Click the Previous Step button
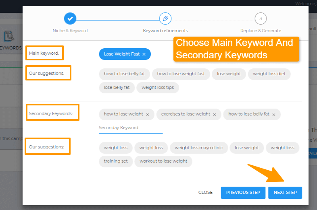Viewport: 317px width, 210px height. (x=243, y=192)
